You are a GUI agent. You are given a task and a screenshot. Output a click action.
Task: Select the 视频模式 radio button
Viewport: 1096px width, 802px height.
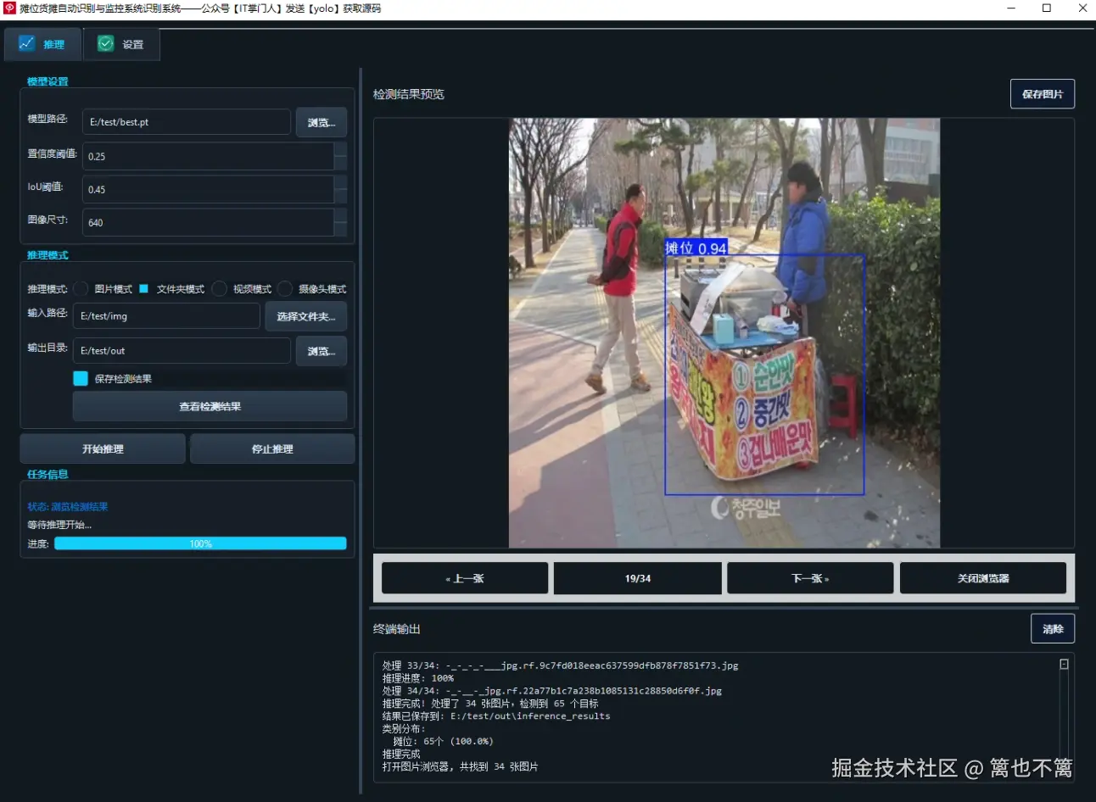[219, 288]
